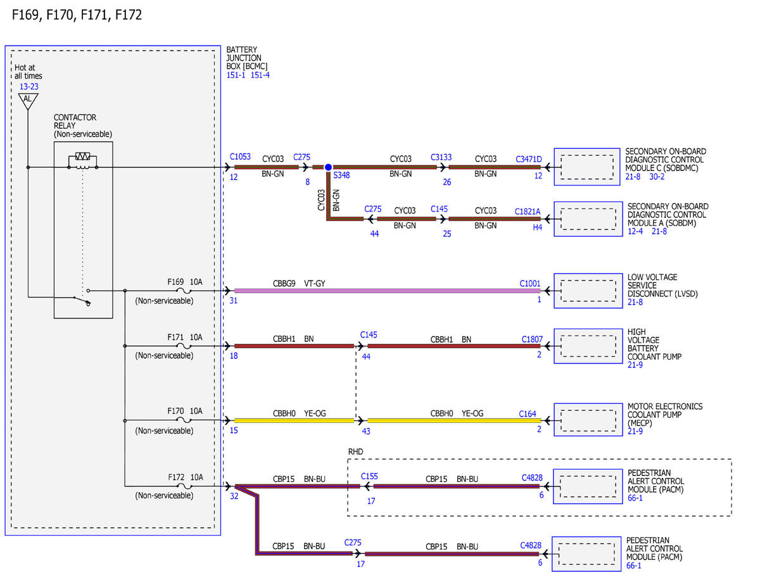
Task: Click the AL triangle symbol
Action: [x=28, y=100]
